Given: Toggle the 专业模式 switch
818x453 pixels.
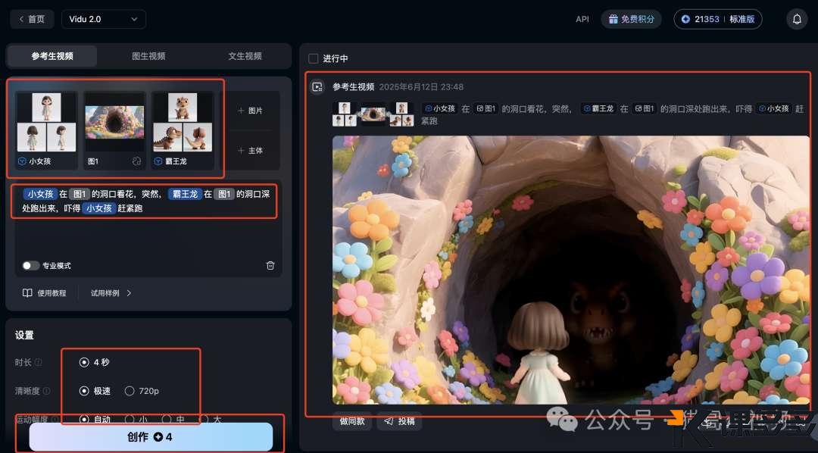Looking at the screenshot, I should (31, 266).
